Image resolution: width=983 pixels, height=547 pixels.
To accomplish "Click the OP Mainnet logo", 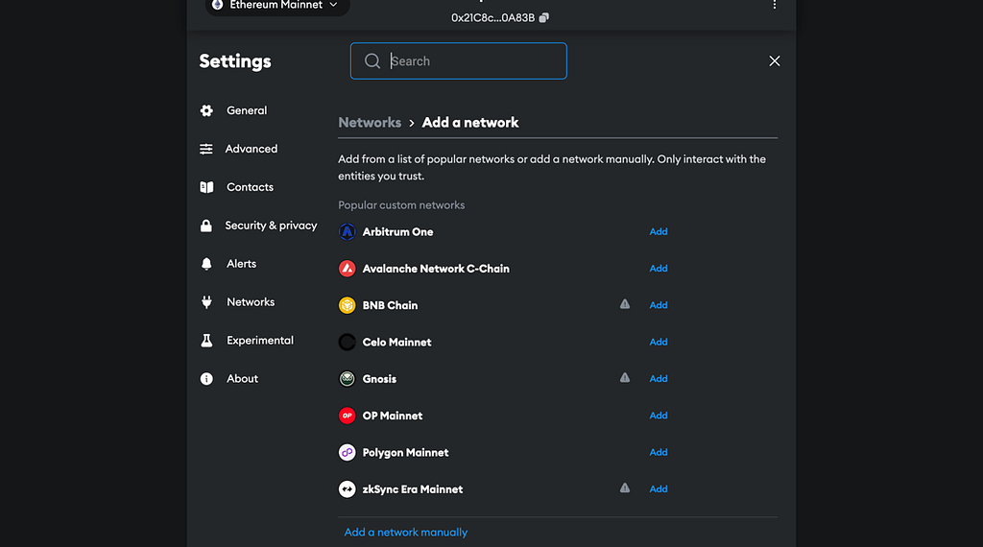I will tap(347, 416).
